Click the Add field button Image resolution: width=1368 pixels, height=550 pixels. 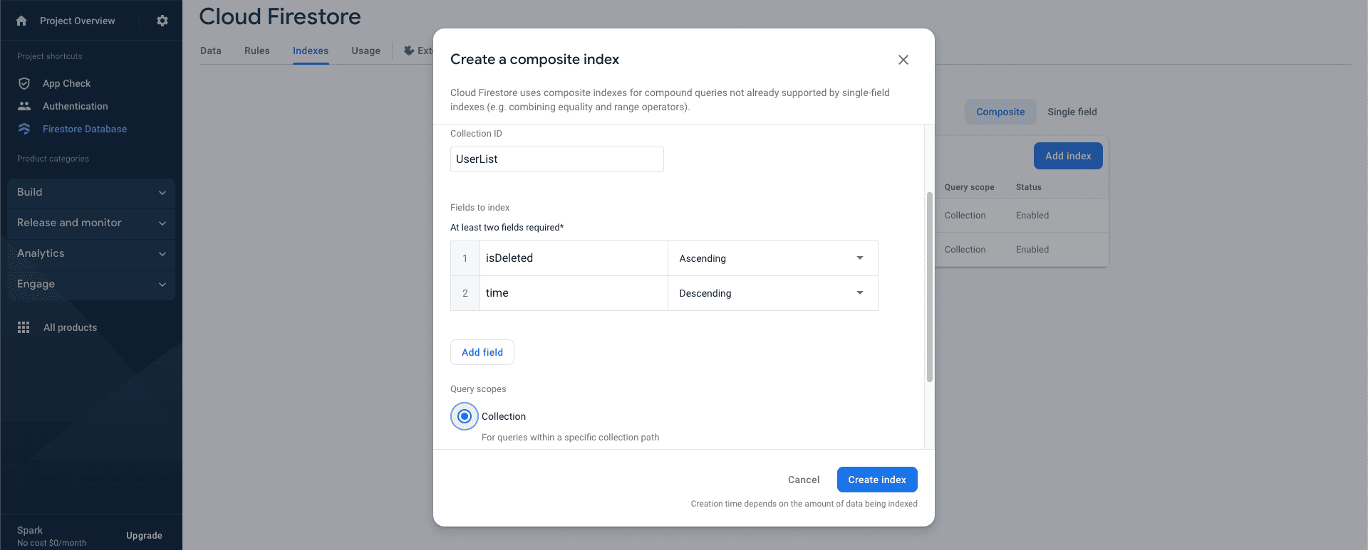coord(482,352)
